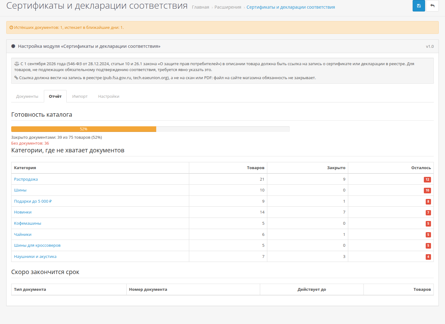
Task: Click the v1.0 version label
Action: click(430, 47)
